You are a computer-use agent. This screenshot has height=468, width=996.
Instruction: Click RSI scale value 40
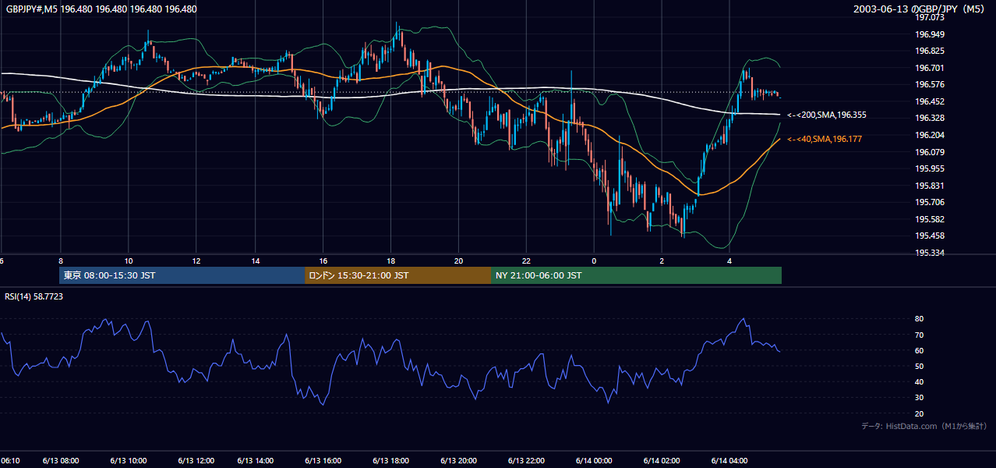tap(920, 381)
